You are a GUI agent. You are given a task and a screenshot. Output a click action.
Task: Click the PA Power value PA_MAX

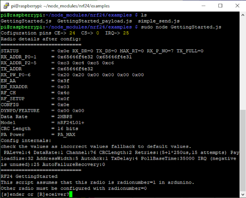[x=66, y=134]
